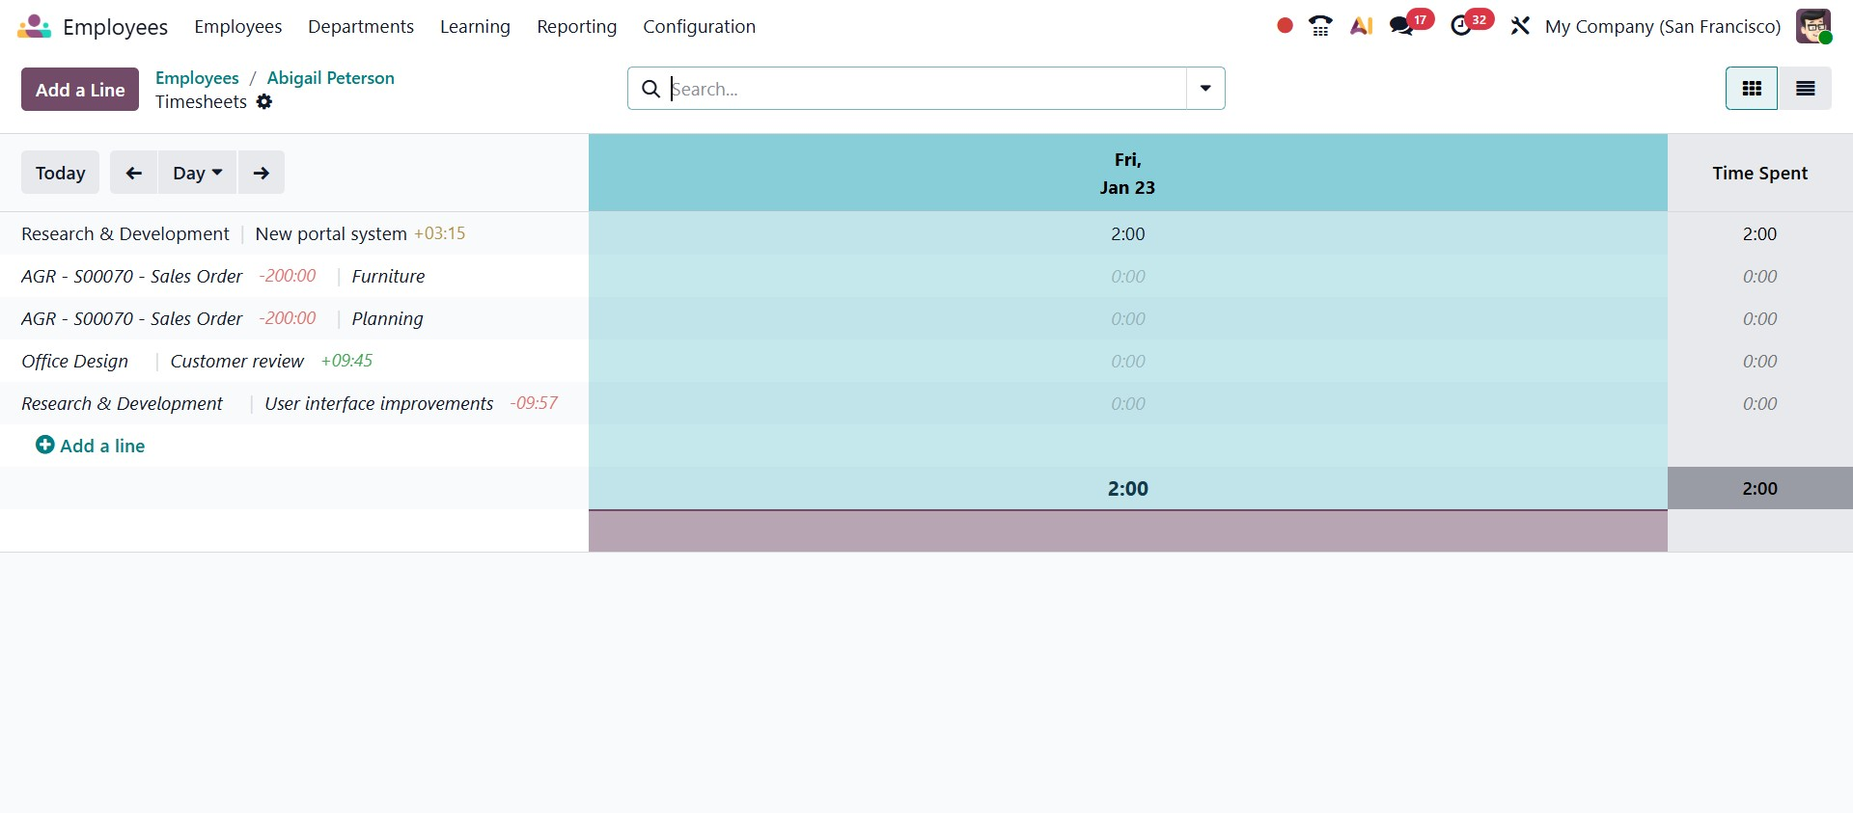Screen dimensions: 1853x813
Task: Switch to grid view
Action: click(x=1752, y=89)
